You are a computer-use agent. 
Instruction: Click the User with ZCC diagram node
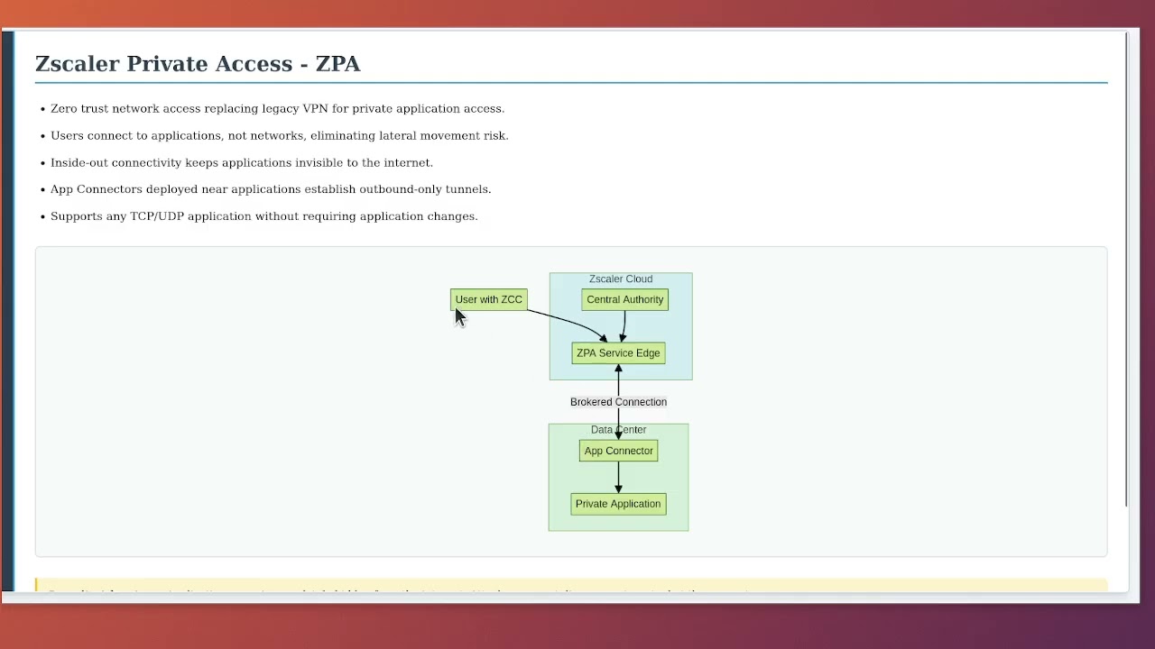[x=489, y=299]
